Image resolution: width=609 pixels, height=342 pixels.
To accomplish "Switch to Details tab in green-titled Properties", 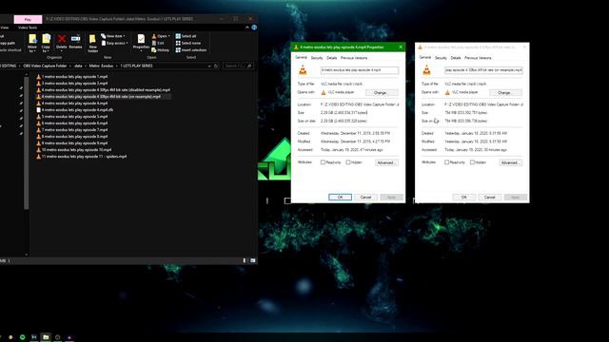I will (332, 58).
